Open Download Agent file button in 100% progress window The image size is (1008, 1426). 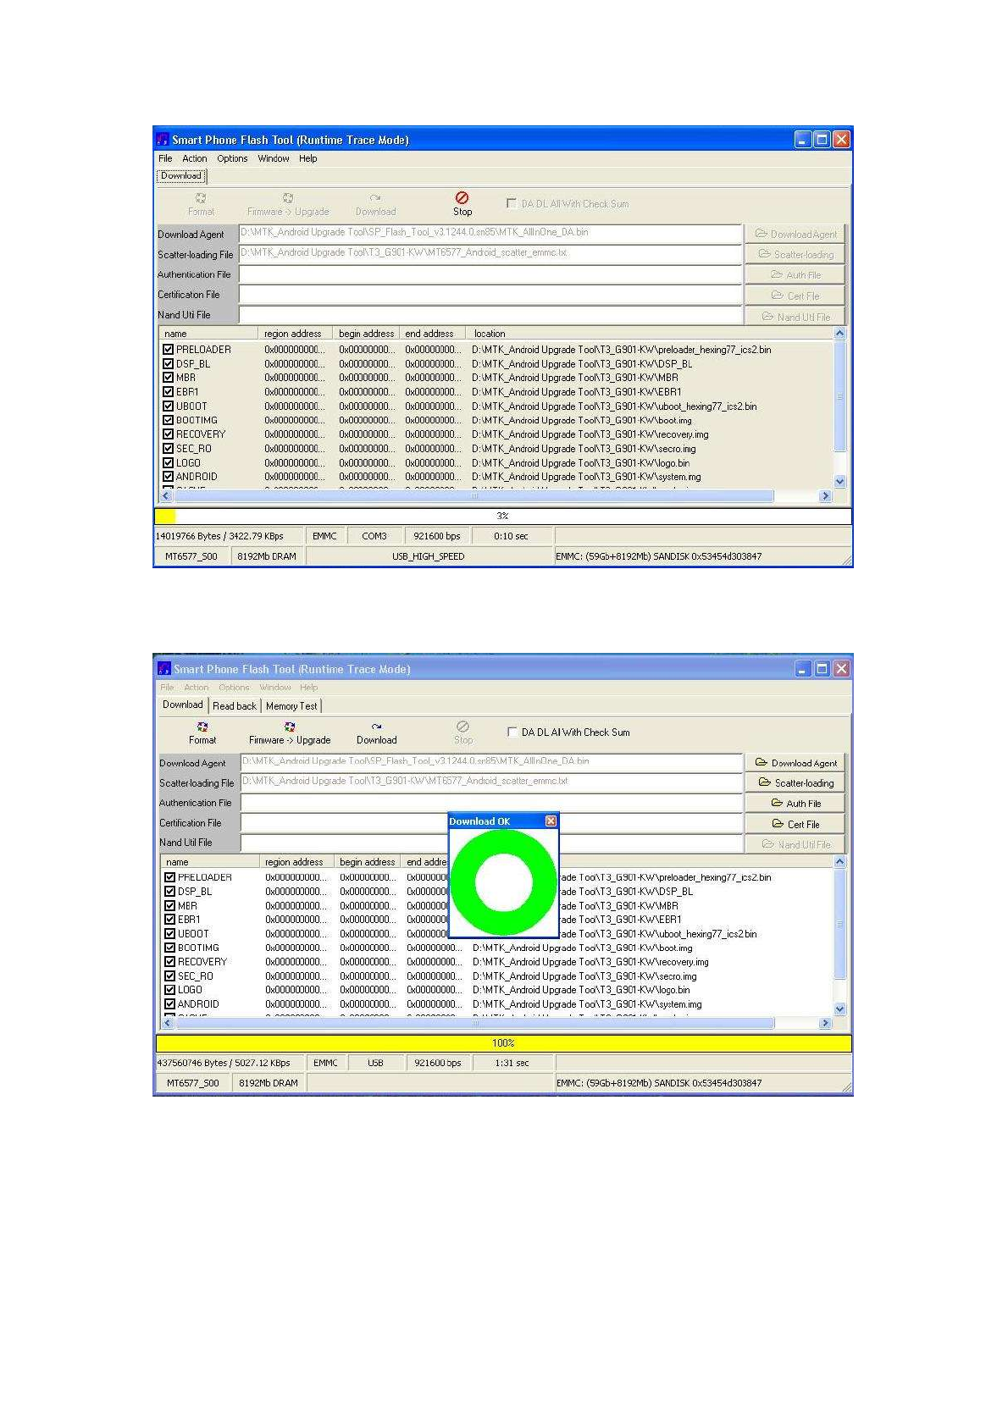795,763
